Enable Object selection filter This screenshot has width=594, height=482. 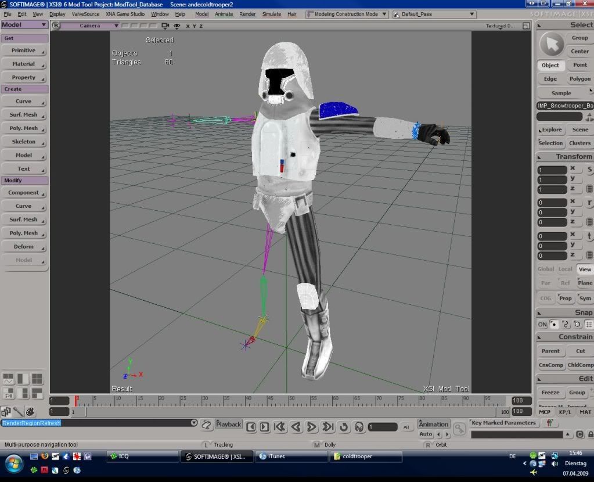(550, 65)
